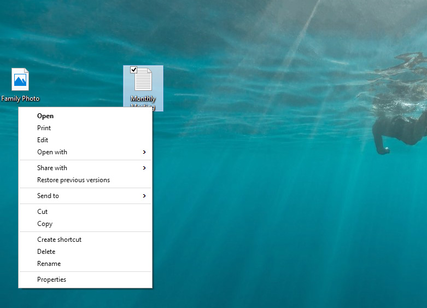Choose Delete from the context menu

(85, 251)
